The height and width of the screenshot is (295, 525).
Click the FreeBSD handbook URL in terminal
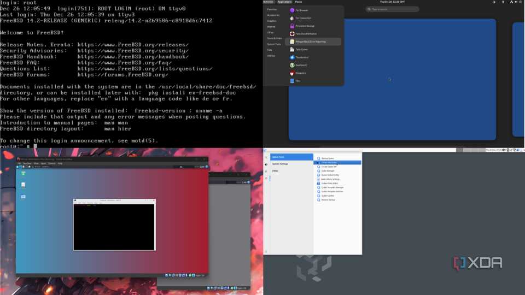(133, 57)
